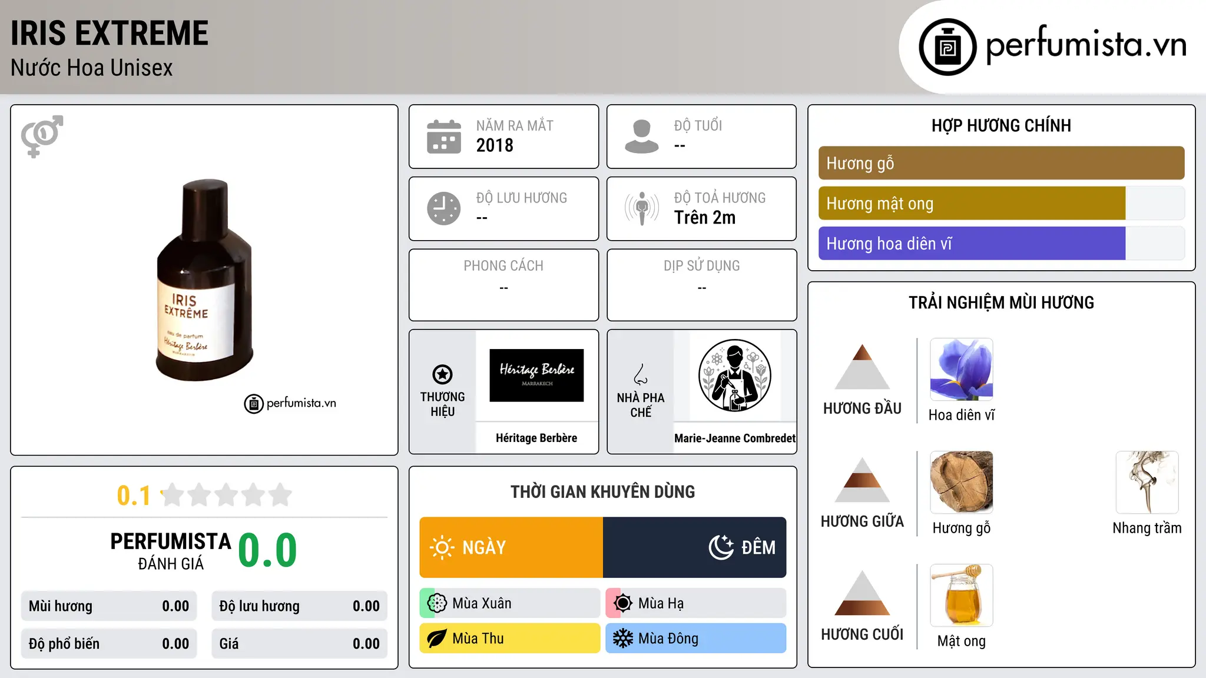
Task: Open the Héritage Berbère brand logo
Action: pos(536,375)
